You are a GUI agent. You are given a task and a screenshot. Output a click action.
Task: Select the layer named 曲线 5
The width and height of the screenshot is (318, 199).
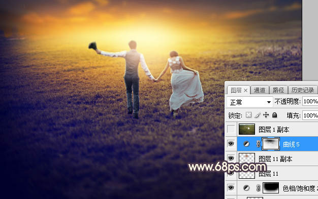pos(291,144)
